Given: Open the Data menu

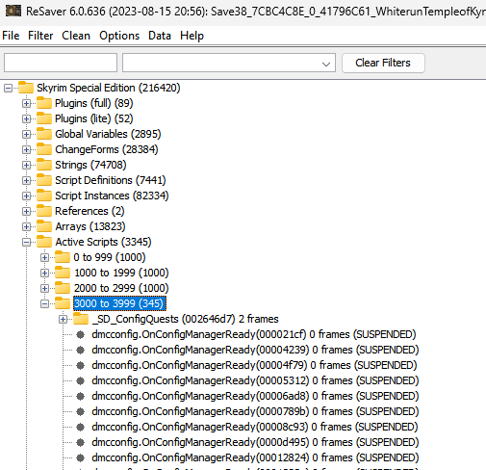Looking at the screenshot, I should 160,36.
